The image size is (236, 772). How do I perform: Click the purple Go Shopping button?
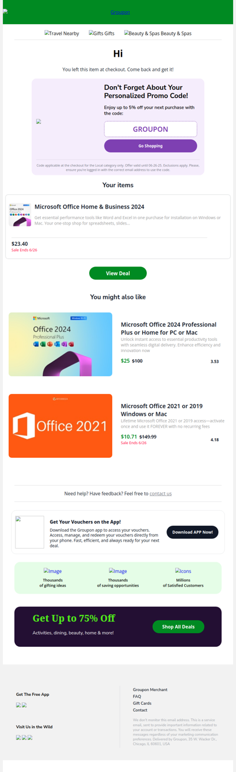click(150, 146)
